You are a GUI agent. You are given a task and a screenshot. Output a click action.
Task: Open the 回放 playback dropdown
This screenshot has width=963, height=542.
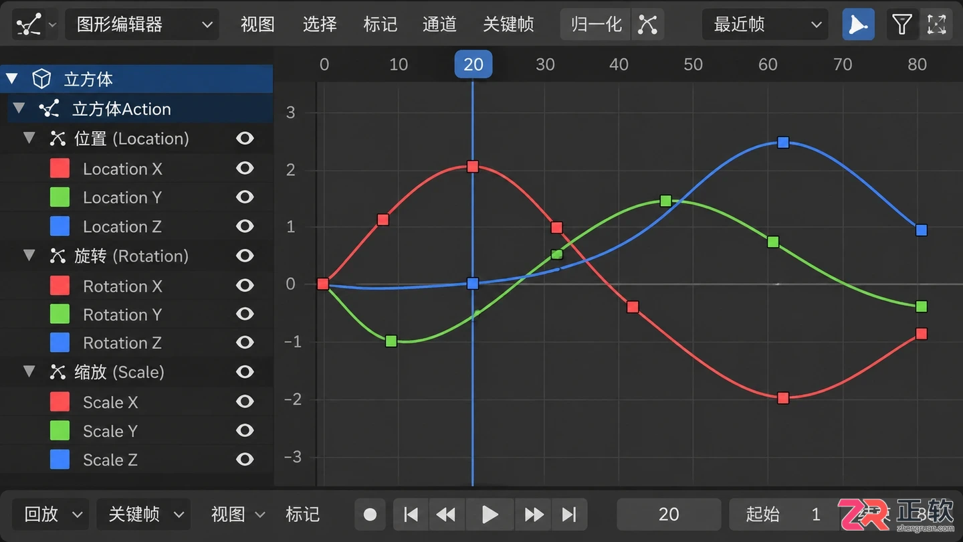pyautogui.click(x=51, y=514)
